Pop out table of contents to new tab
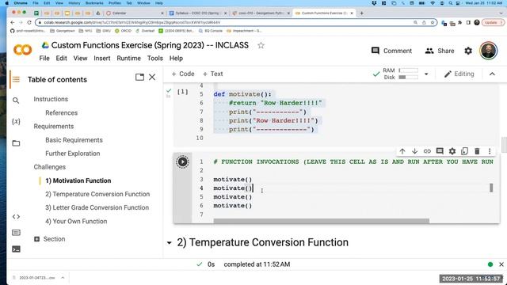 coord(139,78)
